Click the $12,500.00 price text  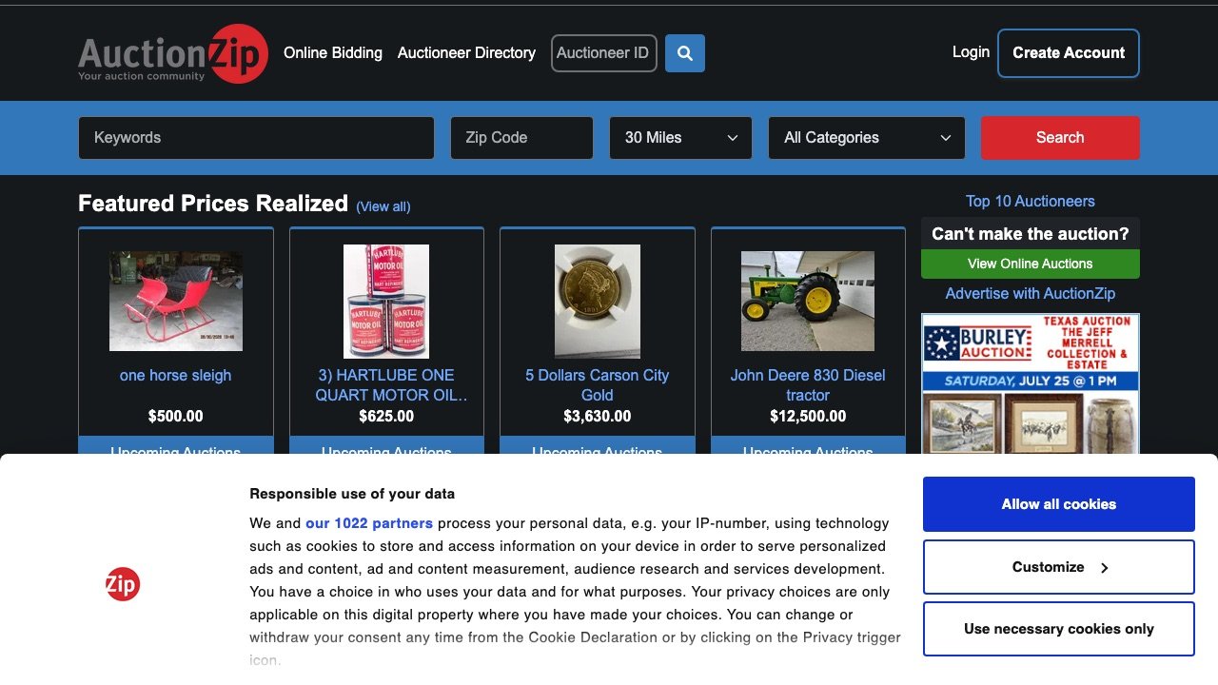tap(808, 417)
